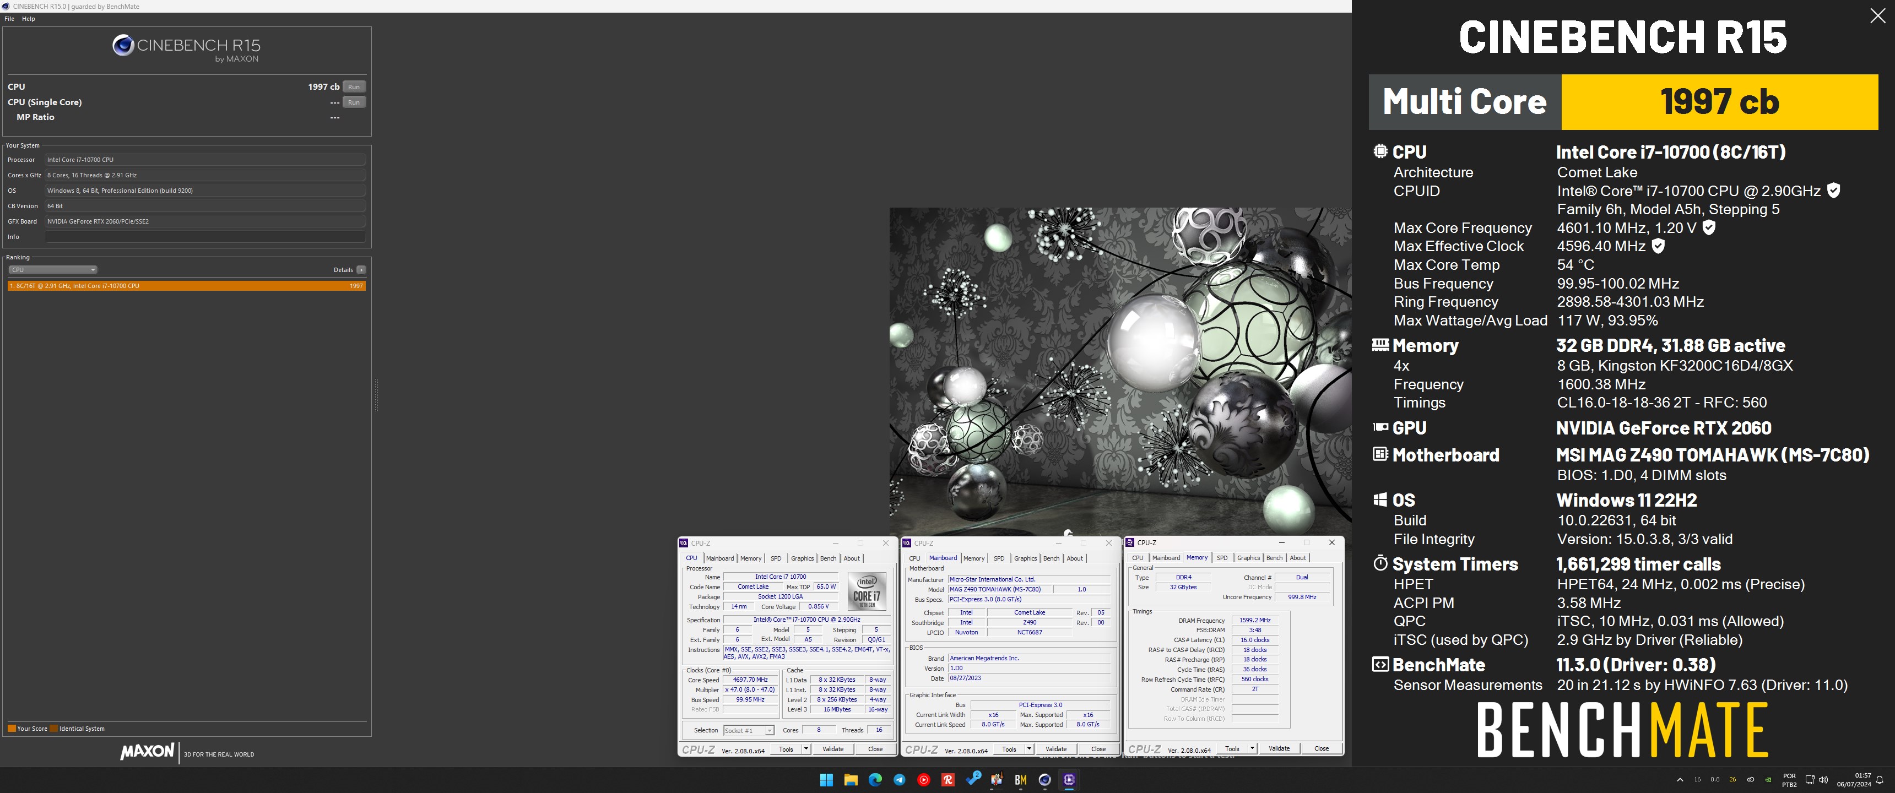Click Validate in first CPU-Z window

(833, 749)
